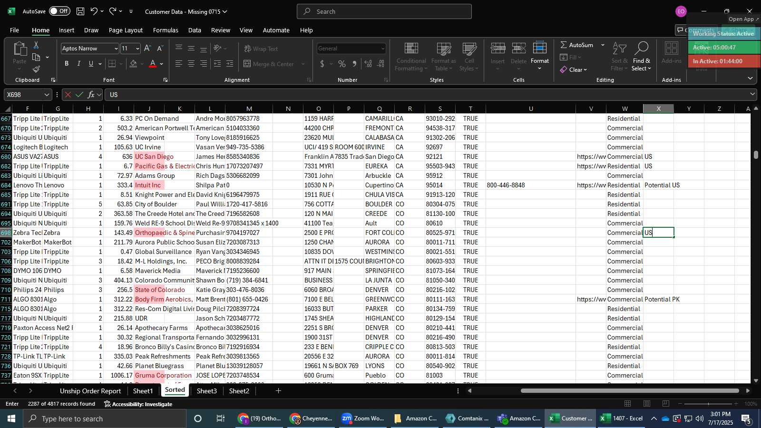
Task: Apply Comma Style icon
Action: [354, 64]
